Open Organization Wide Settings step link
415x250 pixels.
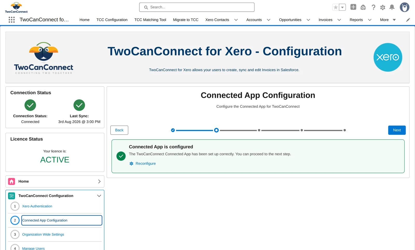coord(43,234)
